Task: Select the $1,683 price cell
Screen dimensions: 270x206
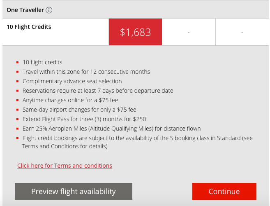Action: [135, 32]
